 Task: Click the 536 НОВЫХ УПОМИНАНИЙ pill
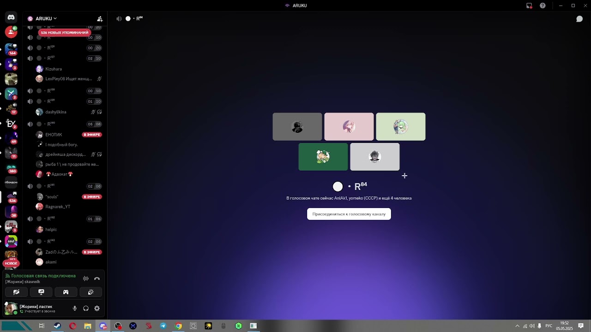tap(65, 33)
